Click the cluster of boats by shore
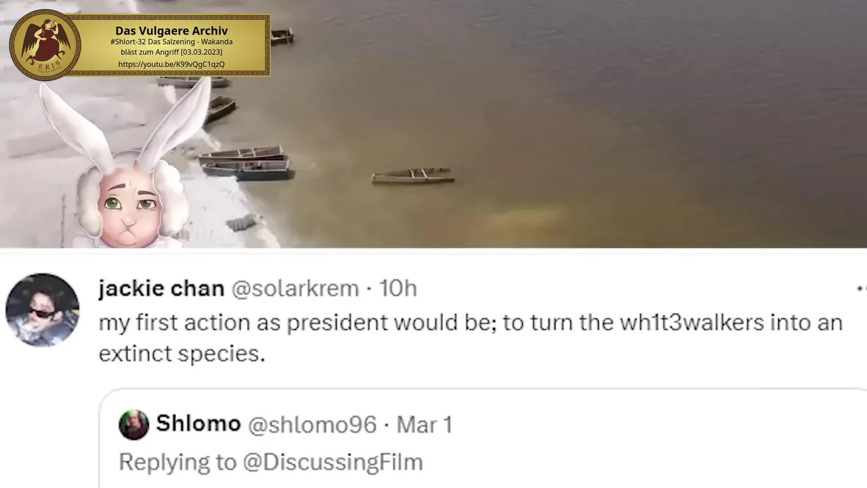This screenshot has height=488, width=867. click(247, 163)
